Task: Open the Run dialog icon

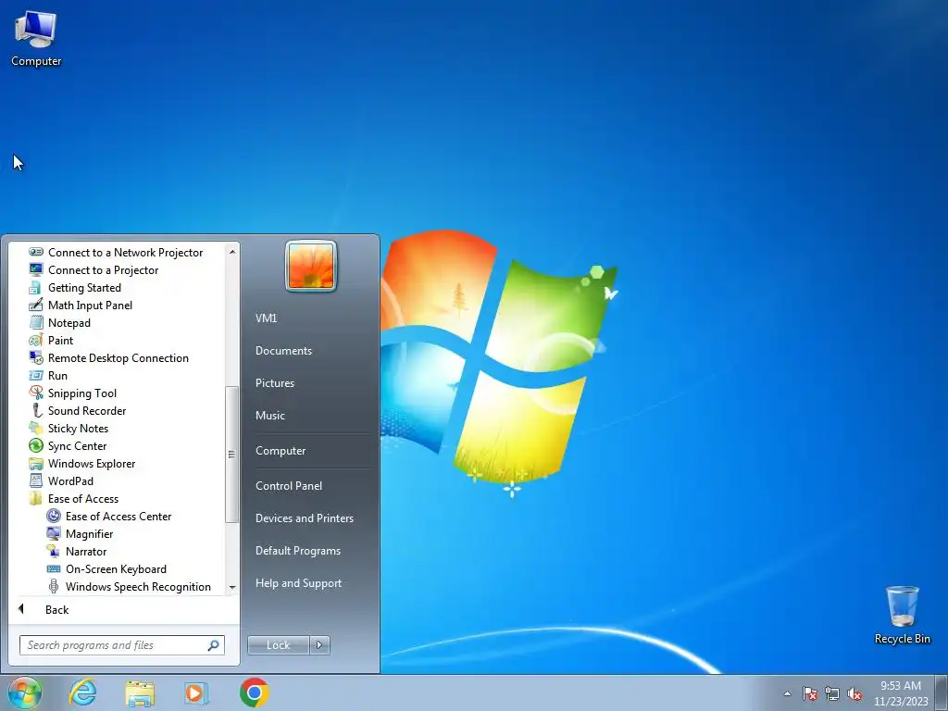Action: [x=36, y=375]
